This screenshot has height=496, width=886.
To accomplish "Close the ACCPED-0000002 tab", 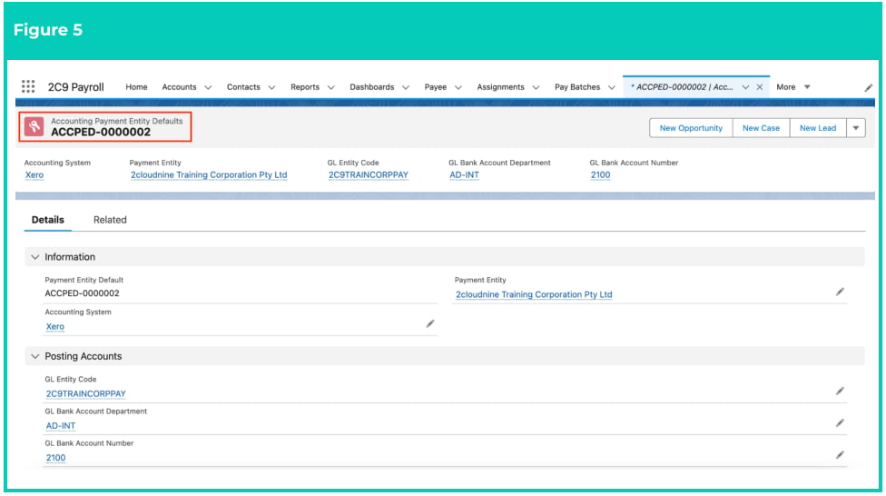I will point(760,87).
